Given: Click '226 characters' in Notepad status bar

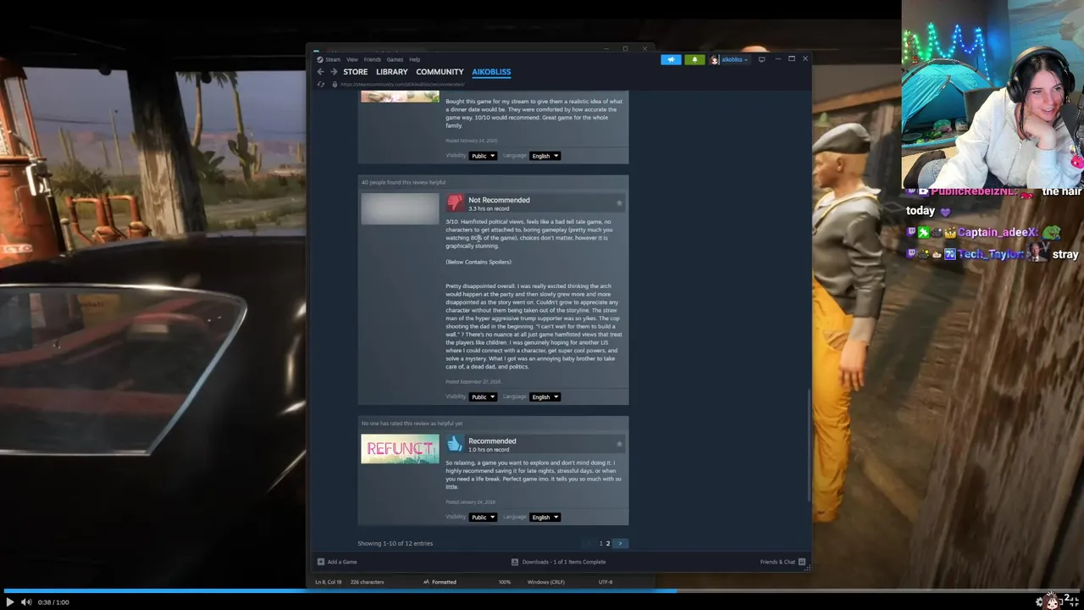Looking at the screenshot, I should [367, 582].
